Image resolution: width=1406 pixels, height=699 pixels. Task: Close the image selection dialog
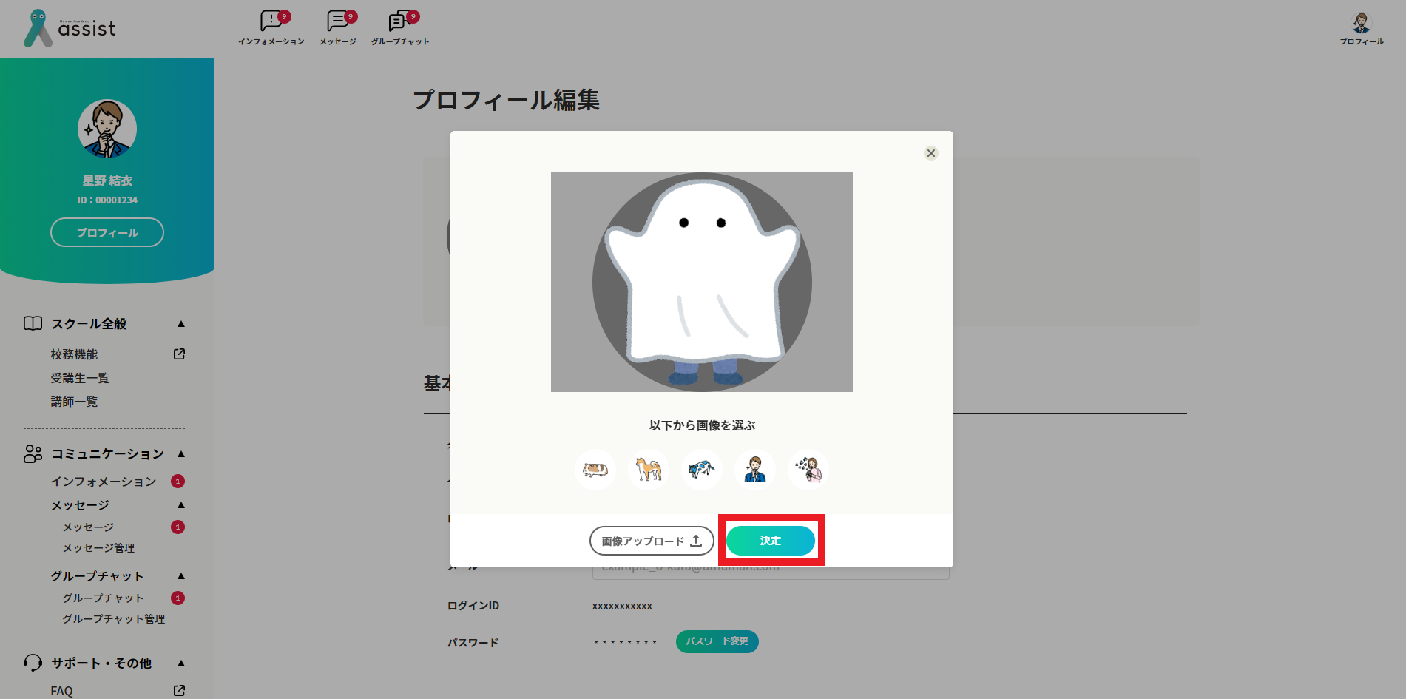click(x=930, y=153)
